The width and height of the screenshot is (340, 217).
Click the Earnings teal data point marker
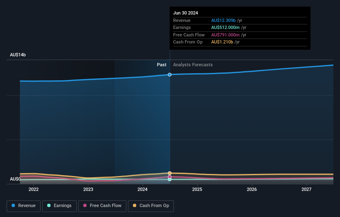click(170, 179)
